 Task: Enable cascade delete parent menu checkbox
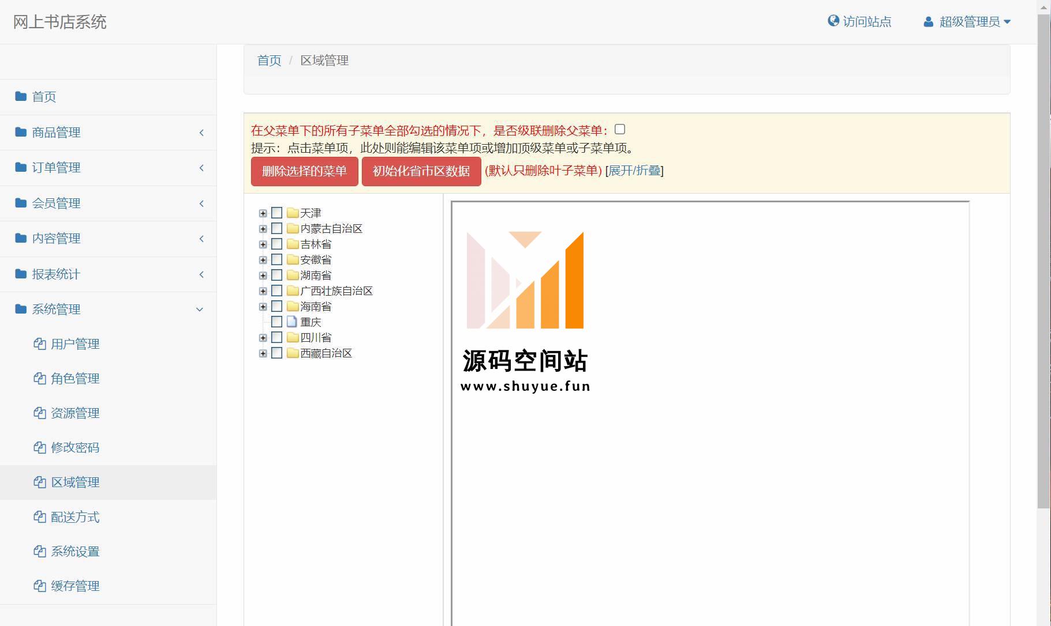[x=620, y=130]
